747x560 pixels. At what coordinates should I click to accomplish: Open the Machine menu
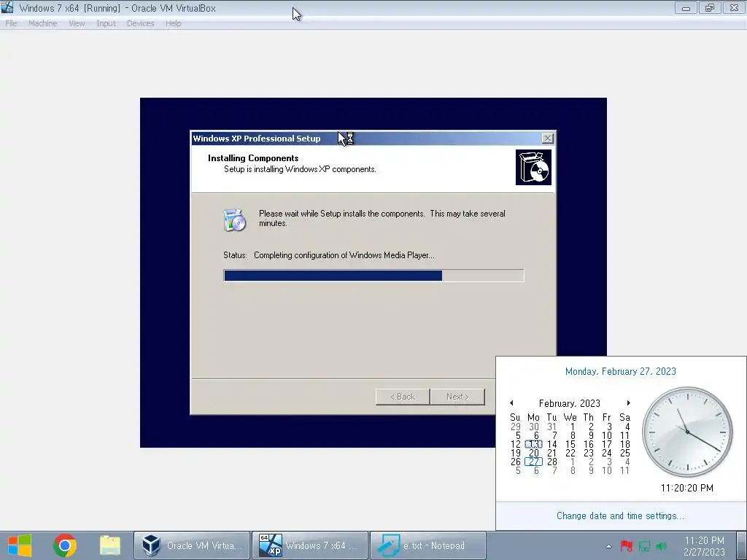[x=42, y=23]
